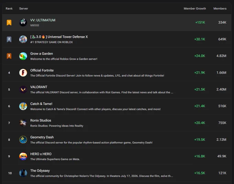Click the bronze rank 3 badge
Image resolution: width=234 pixels, height=184 pixels.
[9, 56]
